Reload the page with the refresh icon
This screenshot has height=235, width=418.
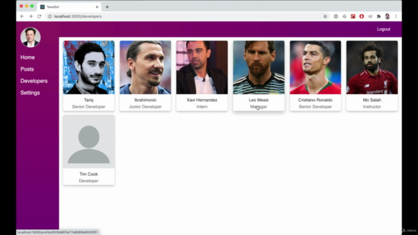point(39,16)
